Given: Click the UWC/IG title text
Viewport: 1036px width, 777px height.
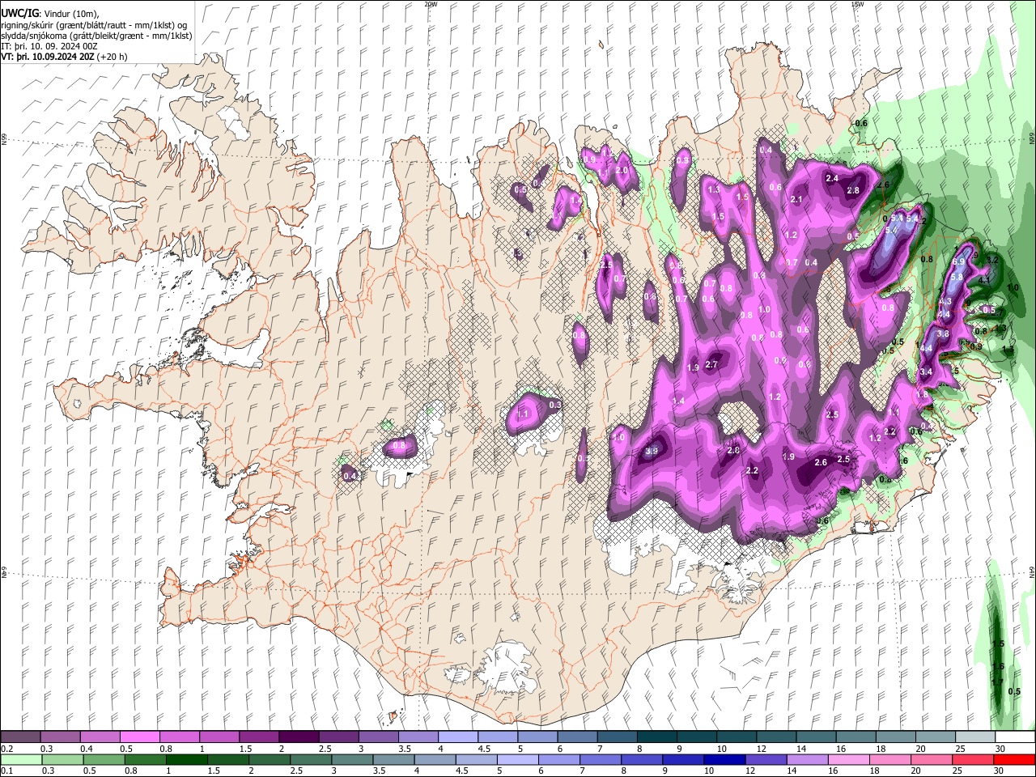Looking at the screenshot, I should [x=19, y=13].
